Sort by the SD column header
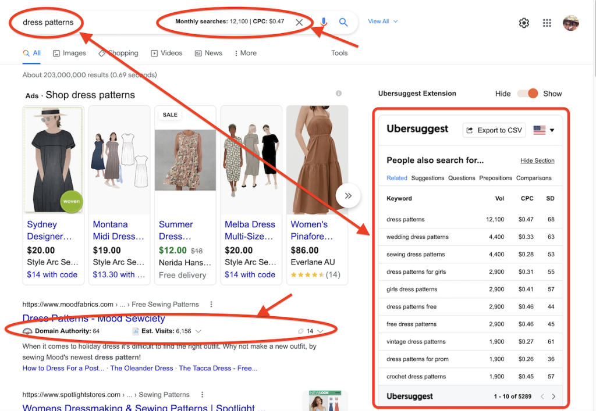The height and width of the screenshot is (411, 596). [x=550, y=198]
